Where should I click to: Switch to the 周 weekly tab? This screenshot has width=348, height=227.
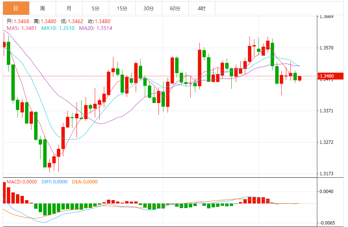[42, 8]
